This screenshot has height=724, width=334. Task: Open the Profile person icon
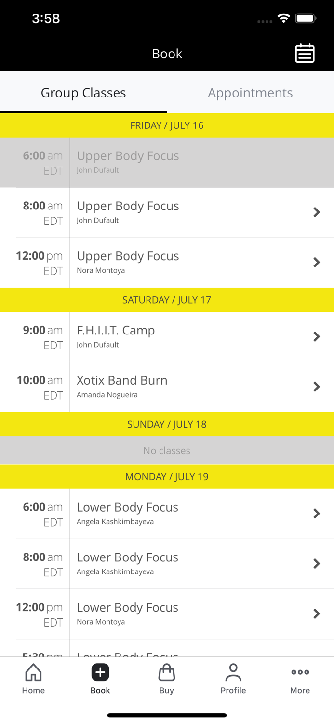[x=233, y=672]
